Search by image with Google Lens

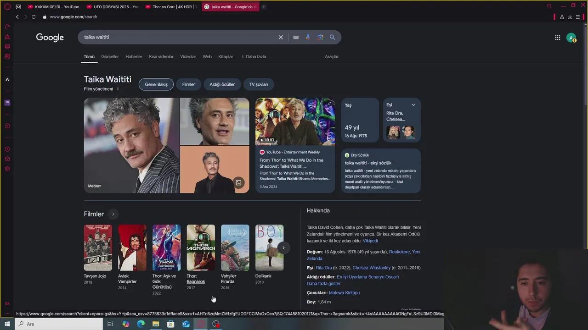(320, 37)
